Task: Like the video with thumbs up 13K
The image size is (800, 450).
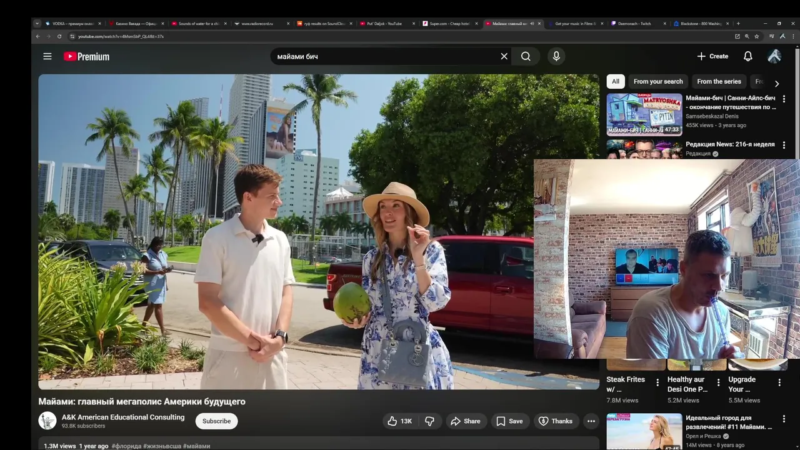Action: [400, 421]
